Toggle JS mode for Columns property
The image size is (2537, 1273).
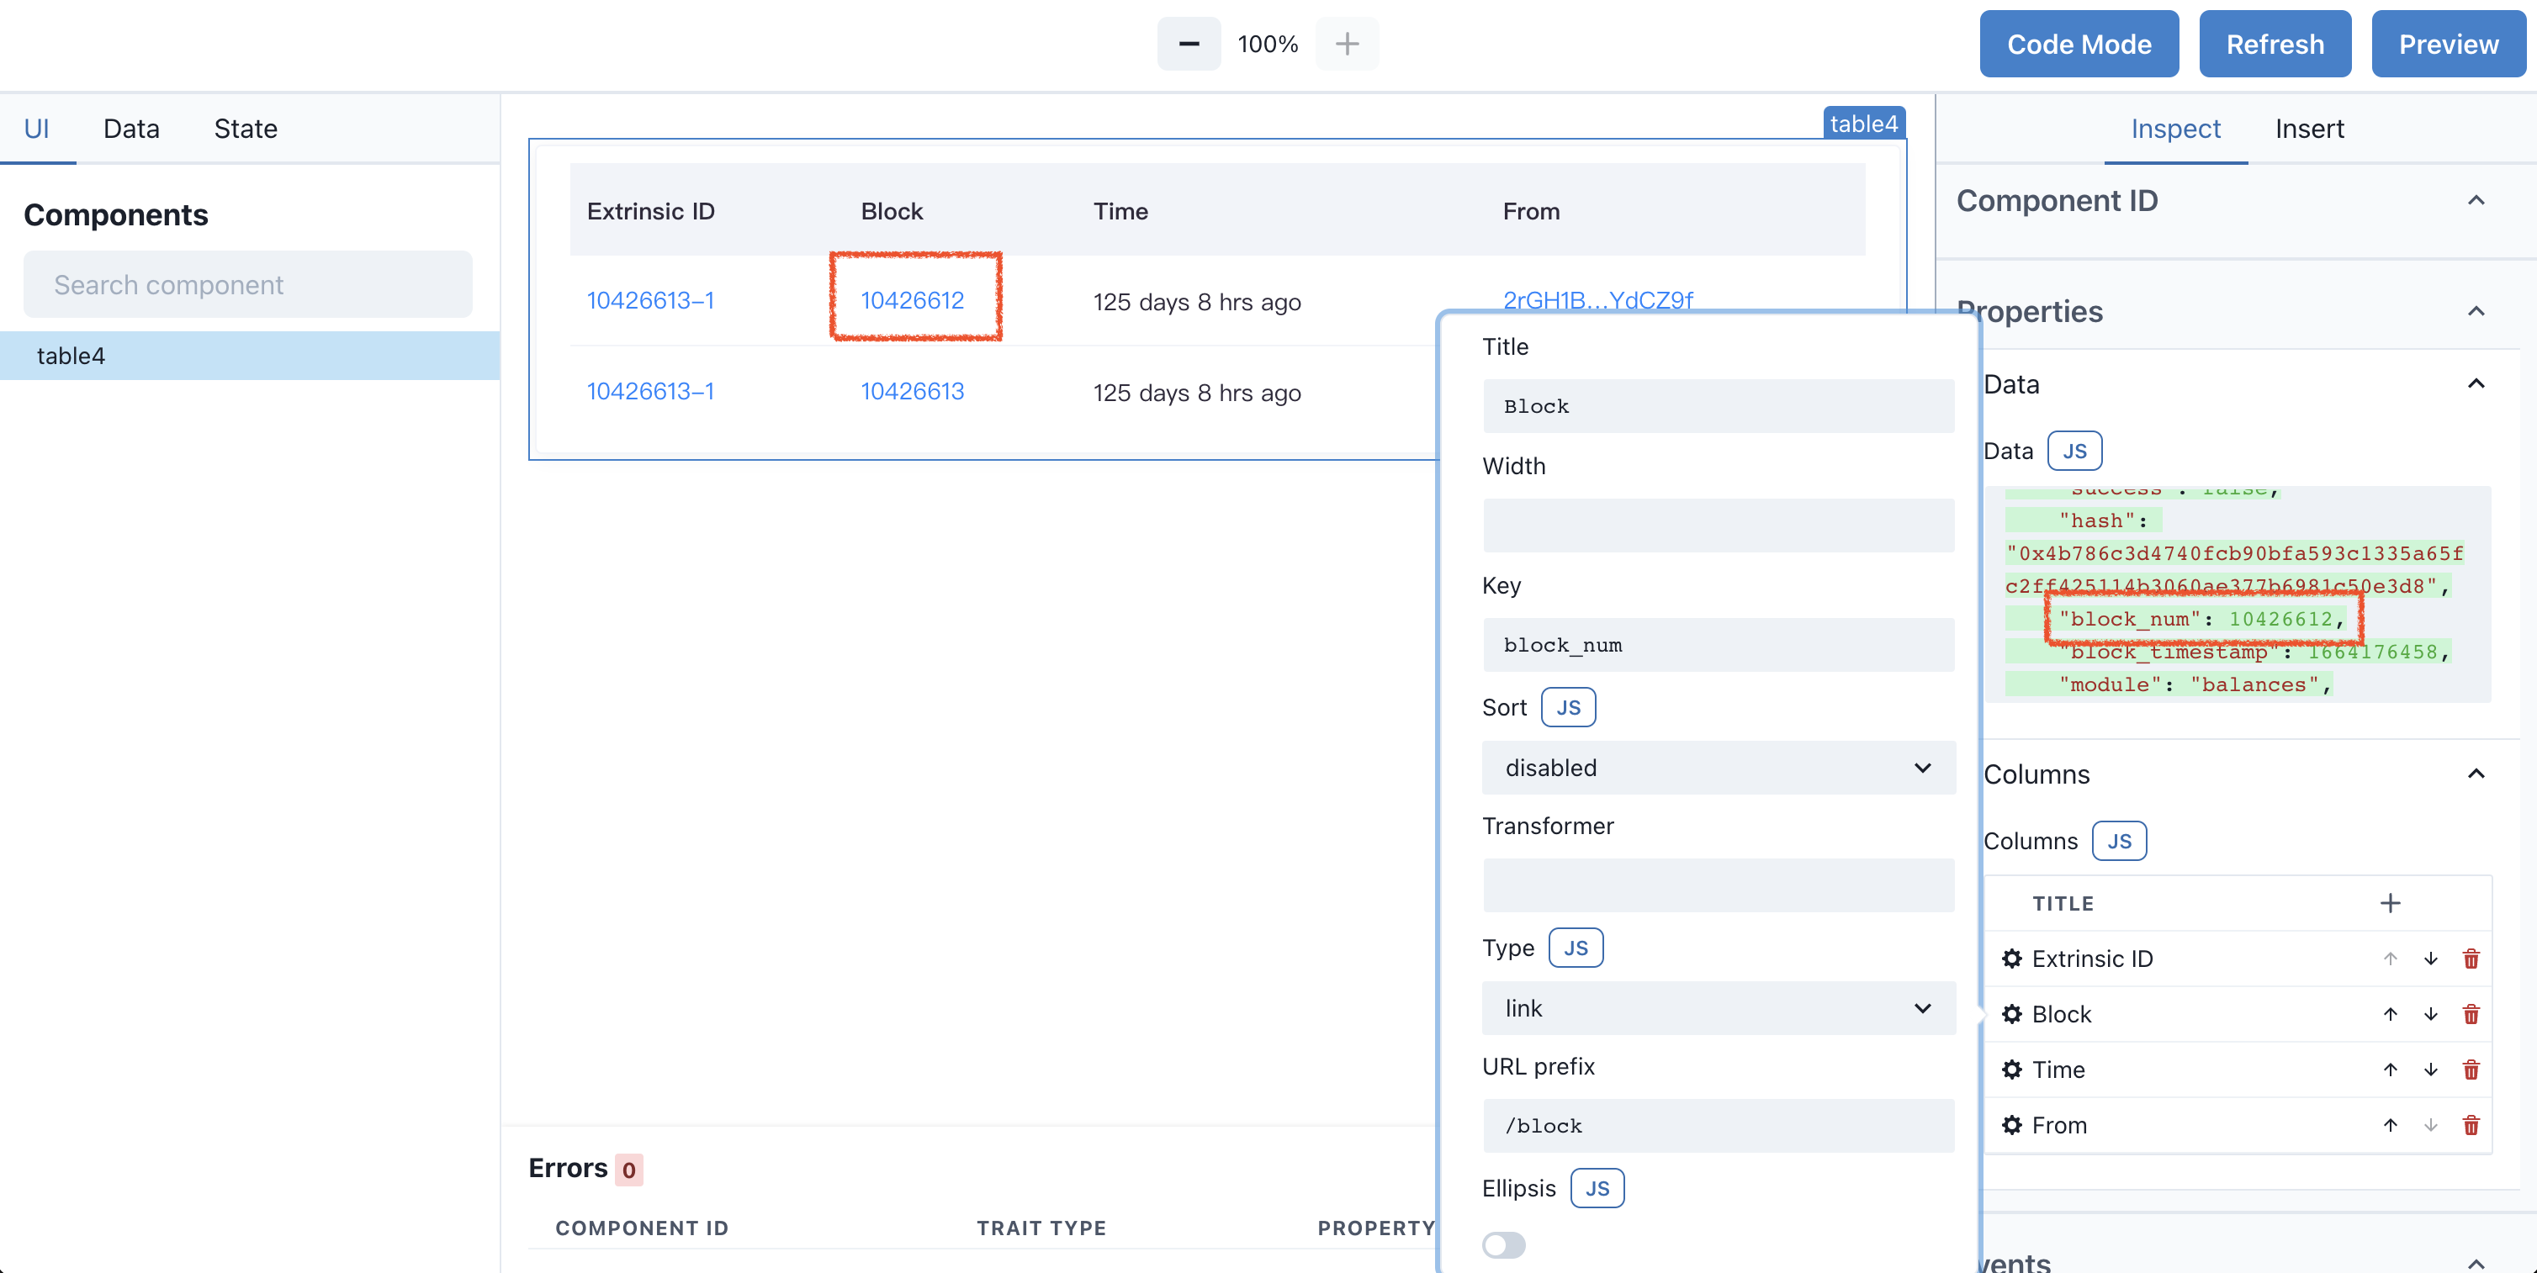pos(2118,841)
